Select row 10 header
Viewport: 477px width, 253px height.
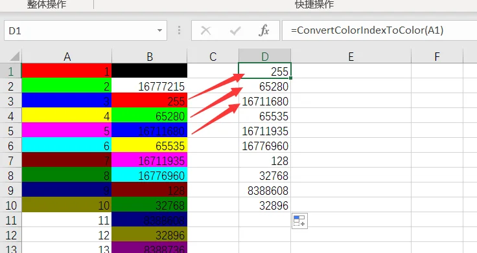pos(10,205)
